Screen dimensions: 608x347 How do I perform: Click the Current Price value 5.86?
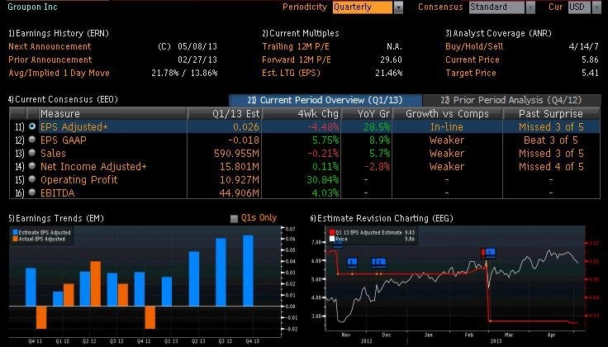[590, 59]
